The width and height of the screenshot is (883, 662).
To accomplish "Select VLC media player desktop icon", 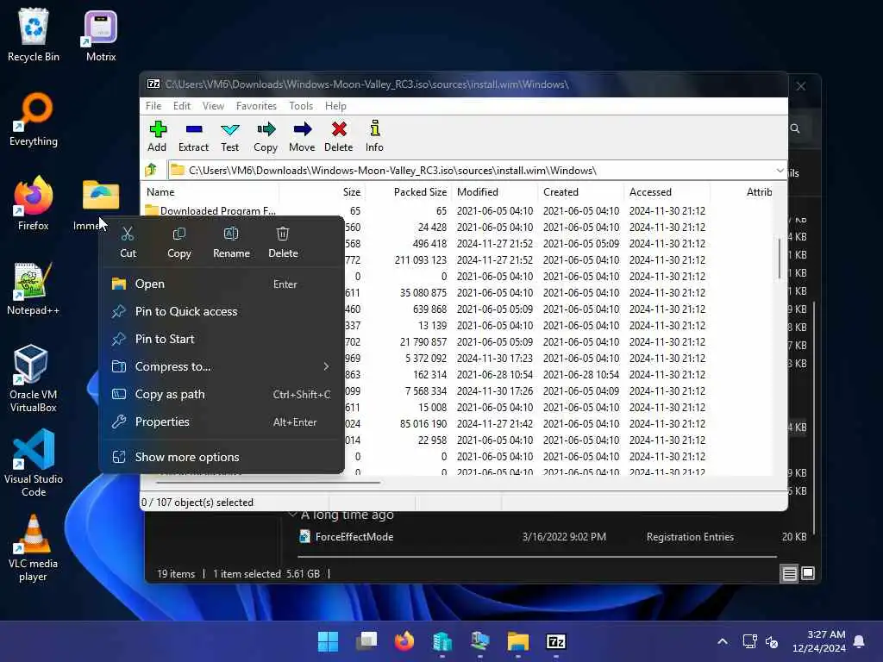I will pyautogui.click(x=34, y=548).
